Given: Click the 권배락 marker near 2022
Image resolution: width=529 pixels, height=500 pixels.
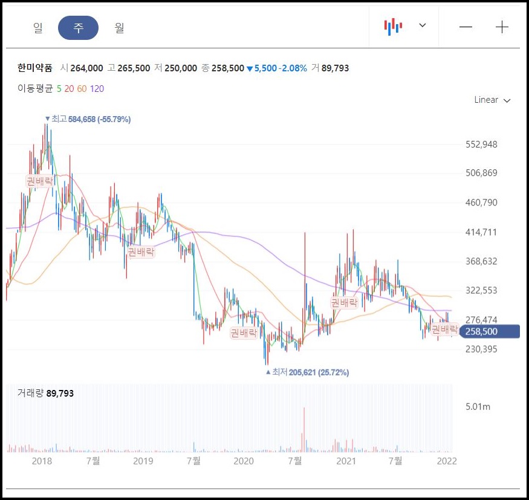Looking at the screenshot, I should pos(445,329).
